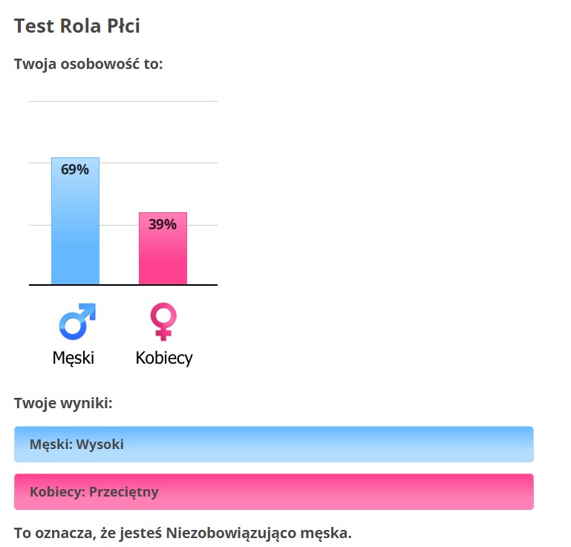The height and width of the screenshot is (547, 571).
Task: Click the chart's black baseline axis
Action: (119, 284)
